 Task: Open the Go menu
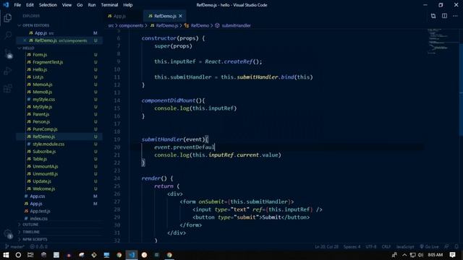point(80,5)
